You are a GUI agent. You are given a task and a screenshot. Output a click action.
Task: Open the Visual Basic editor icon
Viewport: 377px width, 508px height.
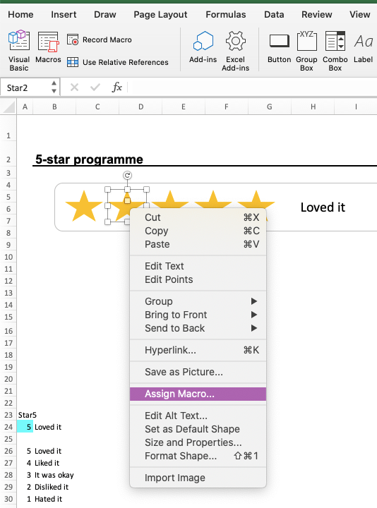(19, 40)
